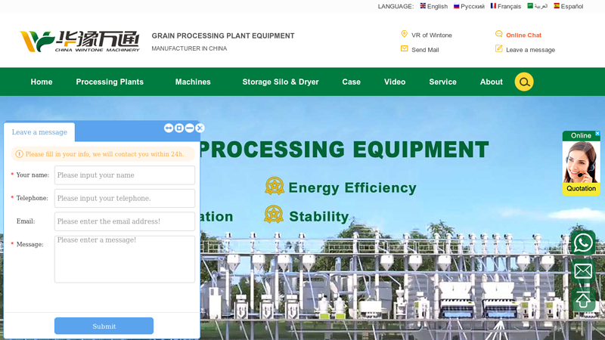Close the Online quotation widget

click(597, 134)
